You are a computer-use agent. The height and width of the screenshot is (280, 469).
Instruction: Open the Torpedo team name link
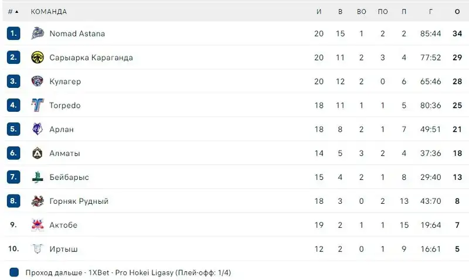pyautogui.click(x=65, y=105)
